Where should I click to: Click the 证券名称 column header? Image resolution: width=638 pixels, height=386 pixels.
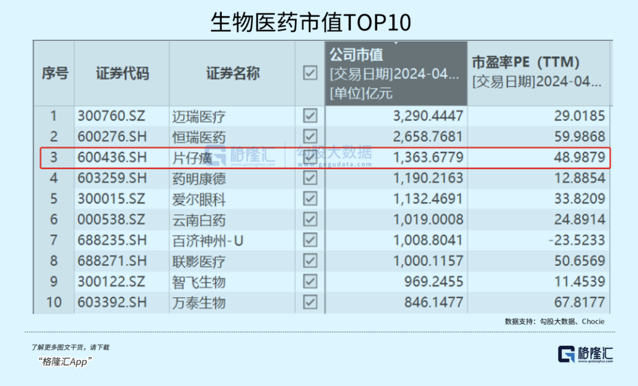tap(232, 74)
